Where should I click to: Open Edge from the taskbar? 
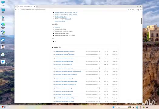(137, 107)
